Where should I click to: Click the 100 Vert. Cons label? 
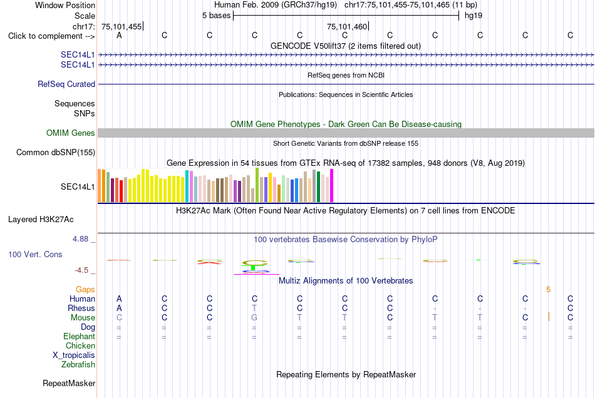(x=35, y=254)
